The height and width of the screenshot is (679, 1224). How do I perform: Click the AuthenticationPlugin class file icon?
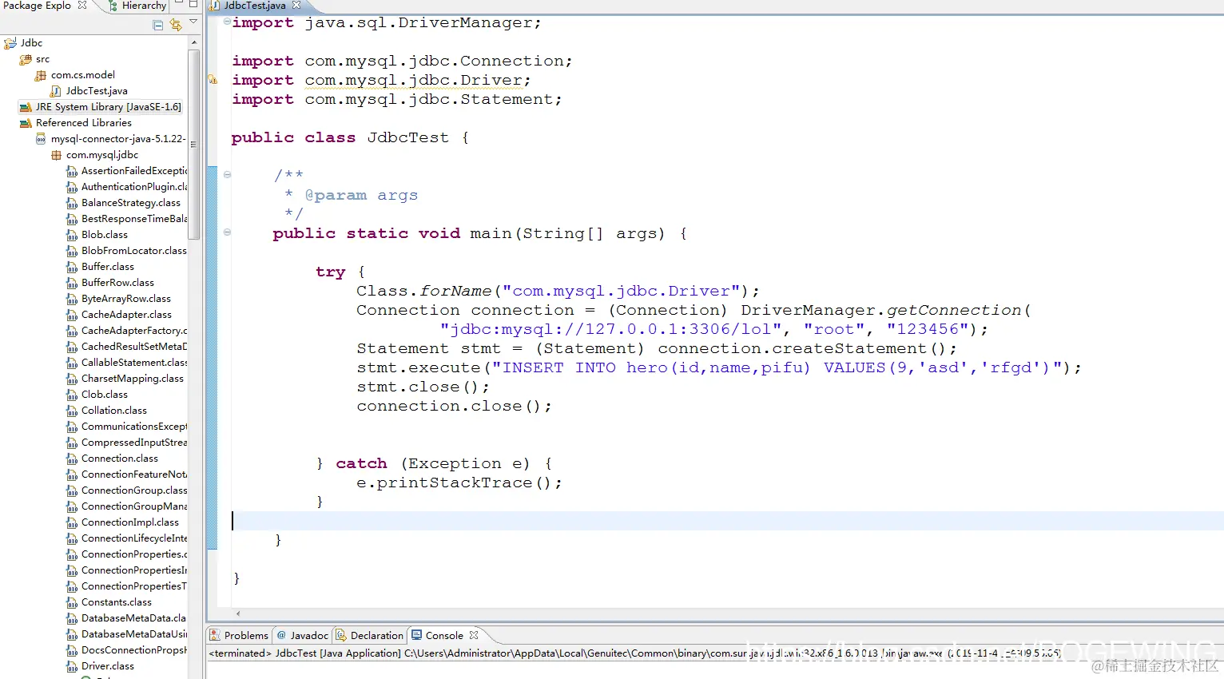pyautogui.click(x=72, y=187)
